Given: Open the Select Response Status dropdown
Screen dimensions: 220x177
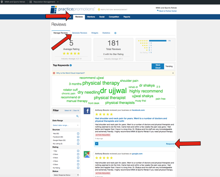Looking at the screenshot, I should (x=66, y=175).
